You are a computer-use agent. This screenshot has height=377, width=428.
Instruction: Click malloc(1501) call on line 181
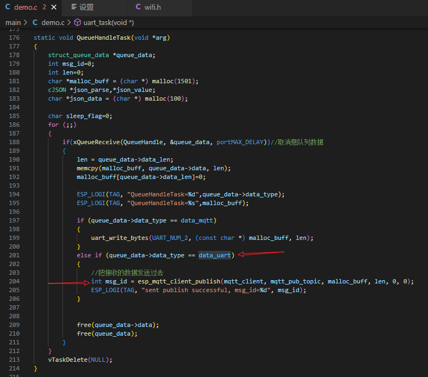[x=173, y=82]
